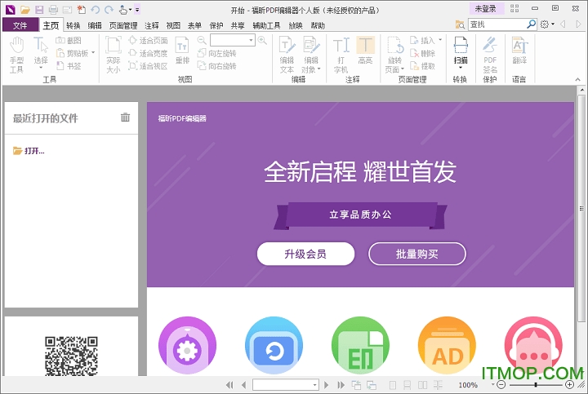
Task: Expand the Edit Object (编辑对象) dropdown
Action: [318, 69]
